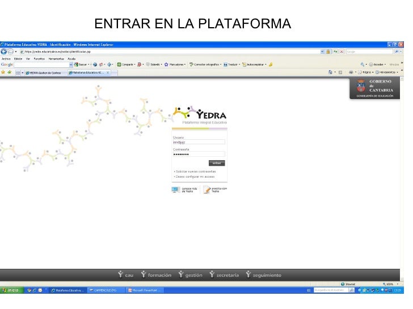Click Corrector ortográfico on Google Toolbar

[x=204, y=65]
